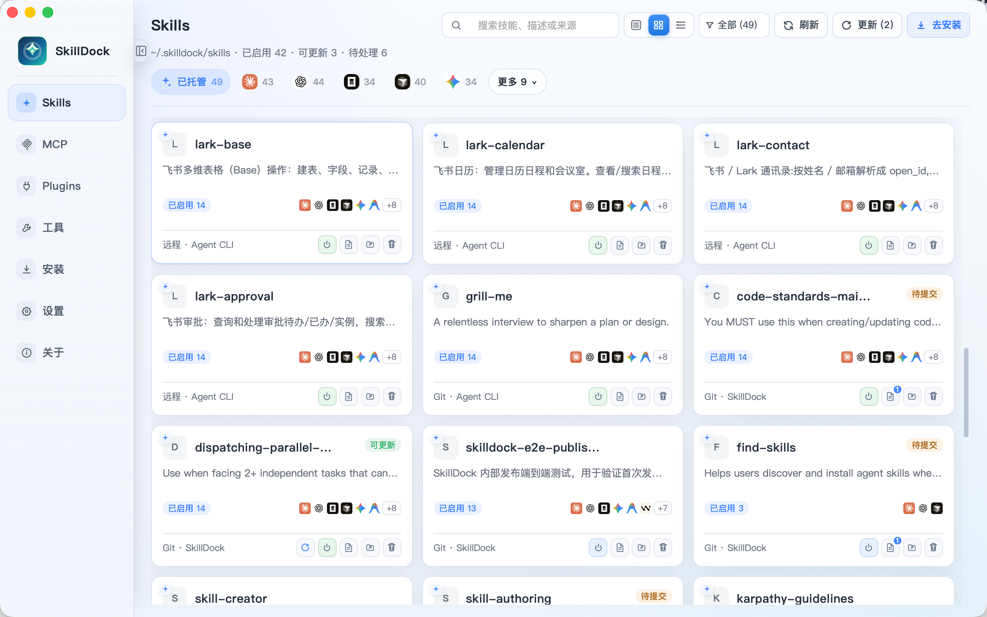Screen dimensions: 987x617
Task: Open Plugins in the sidebar
Action: pos(66,185)
